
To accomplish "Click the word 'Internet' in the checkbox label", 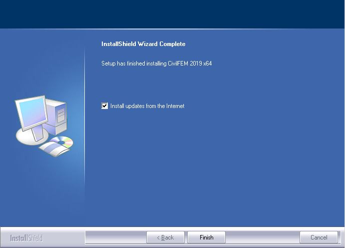I will point(175,106).
